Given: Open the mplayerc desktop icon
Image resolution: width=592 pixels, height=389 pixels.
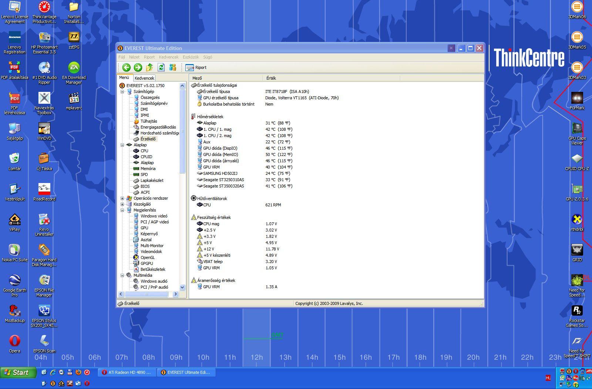Looking at the screenshot, I should coord(74,101).
